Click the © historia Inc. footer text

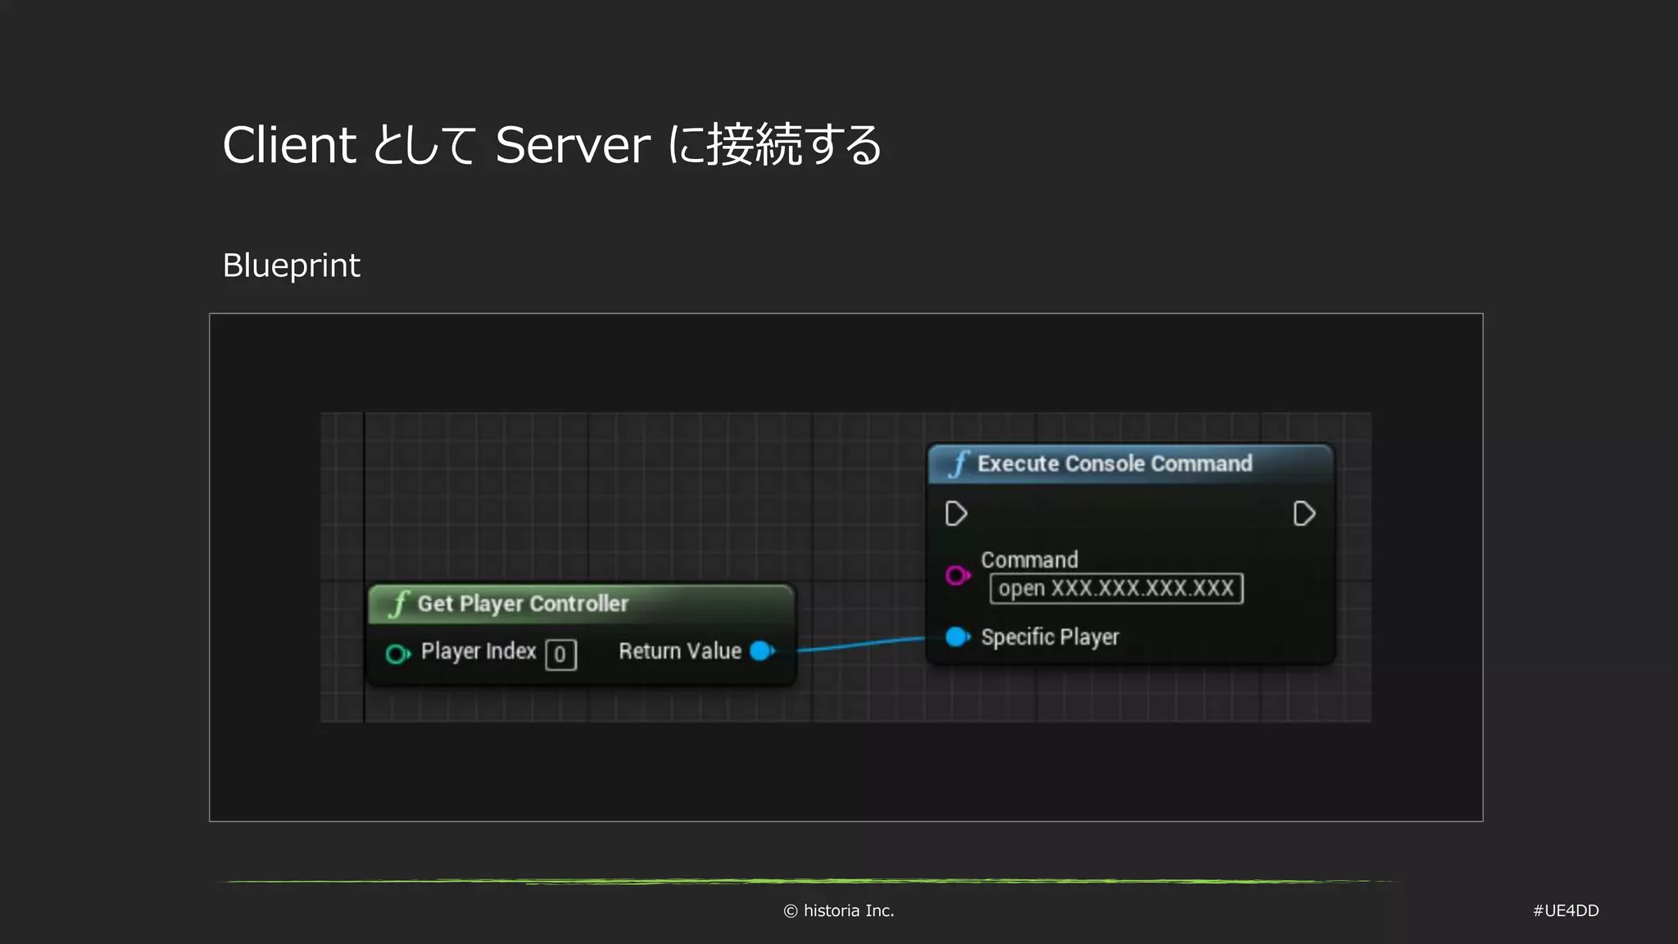coord(838,910)
